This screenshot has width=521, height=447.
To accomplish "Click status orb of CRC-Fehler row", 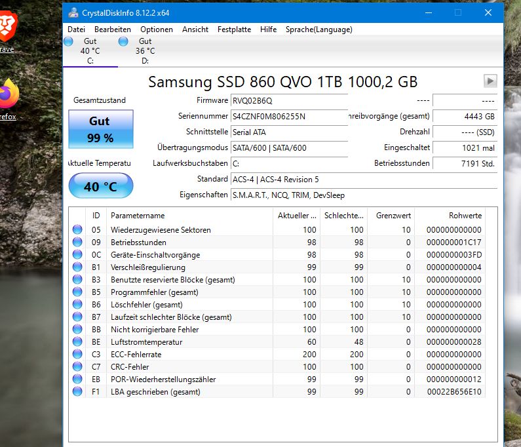I will click(77, 366).
